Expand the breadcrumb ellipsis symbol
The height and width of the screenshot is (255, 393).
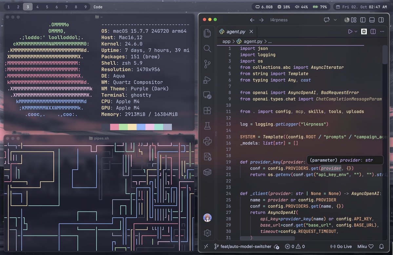pos(270,42)
